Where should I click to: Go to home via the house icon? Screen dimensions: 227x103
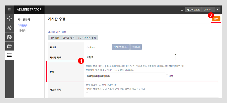[x=182, y=10]
